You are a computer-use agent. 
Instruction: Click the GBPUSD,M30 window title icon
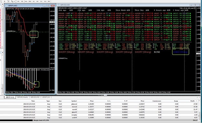(x=58, y=5)
